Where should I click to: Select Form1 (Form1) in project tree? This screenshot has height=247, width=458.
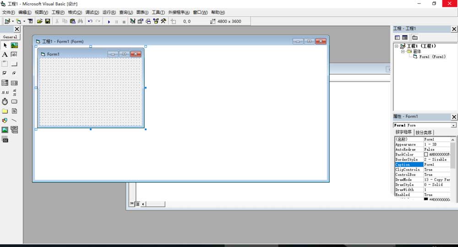pyautogui.click(x=432, y=57)
